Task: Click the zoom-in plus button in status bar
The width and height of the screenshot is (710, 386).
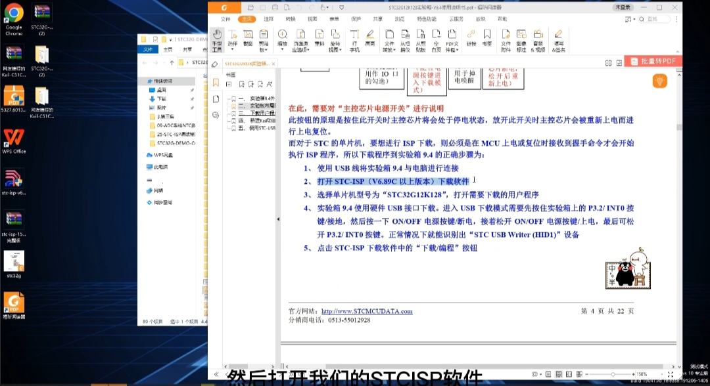Action: [634, 374]
